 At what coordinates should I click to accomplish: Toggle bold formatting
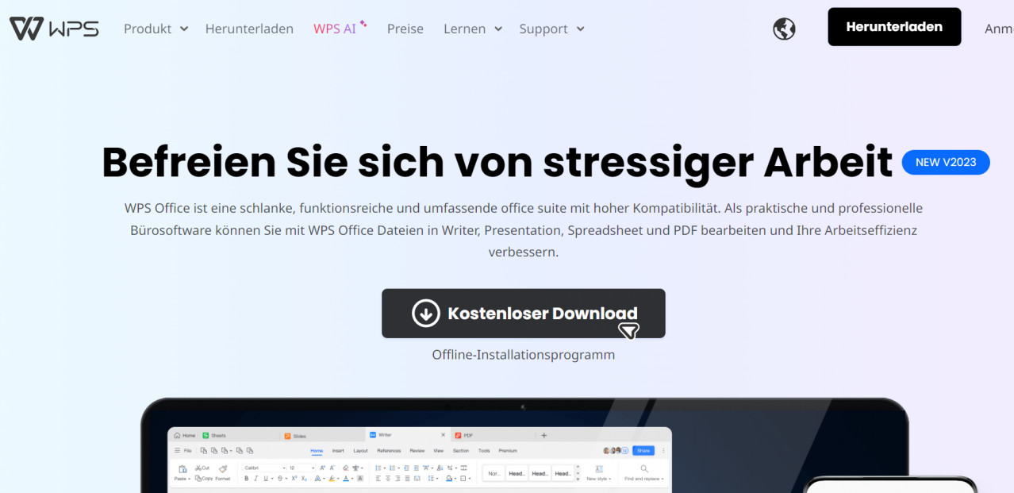247,478
